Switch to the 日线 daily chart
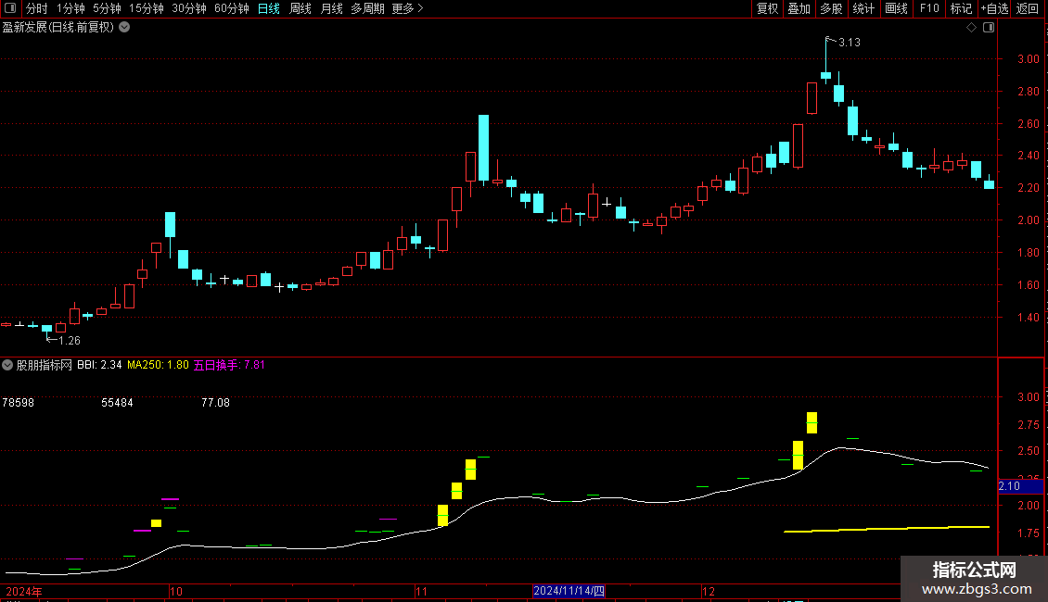 [x=269, y=8]
